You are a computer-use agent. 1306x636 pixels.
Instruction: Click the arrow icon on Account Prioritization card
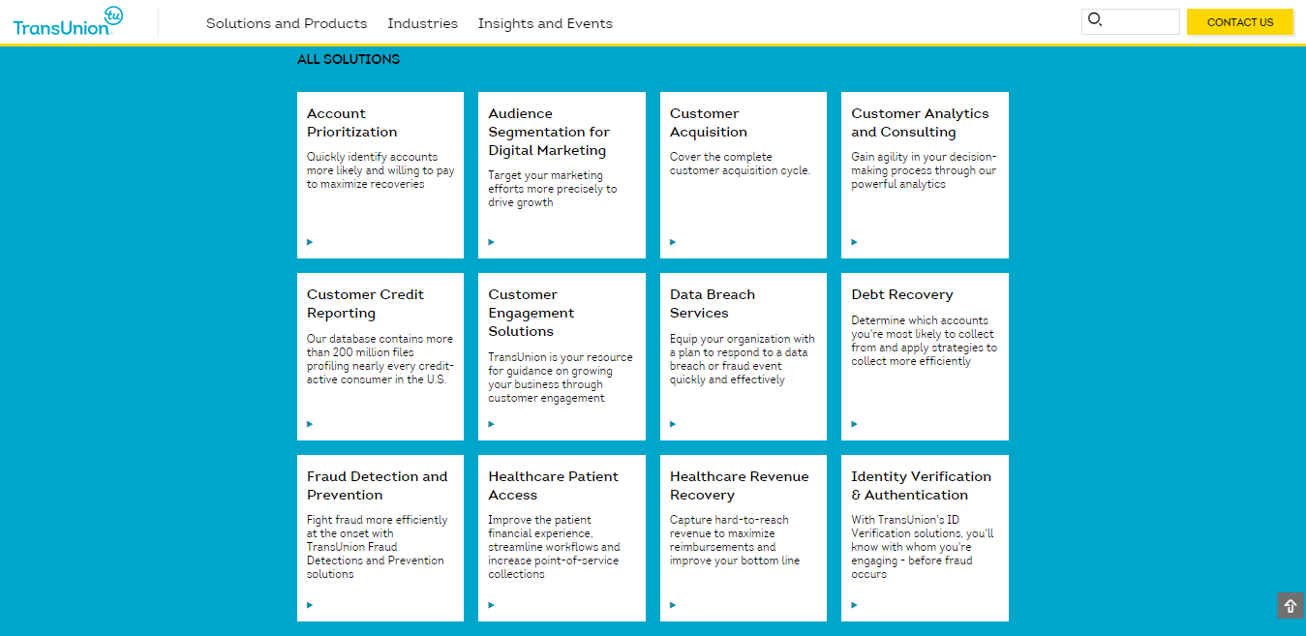[x=310, y=242]
